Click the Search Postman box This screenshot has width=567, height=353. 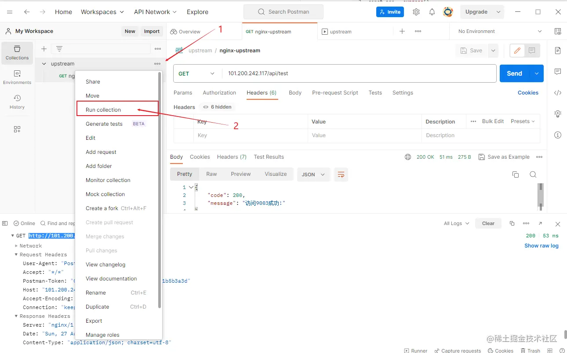[x=283, y=12]
